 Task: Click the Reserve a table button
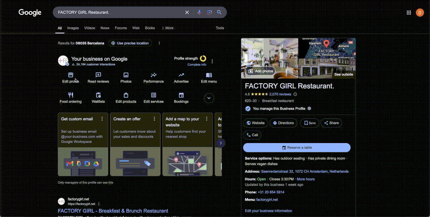296,147
